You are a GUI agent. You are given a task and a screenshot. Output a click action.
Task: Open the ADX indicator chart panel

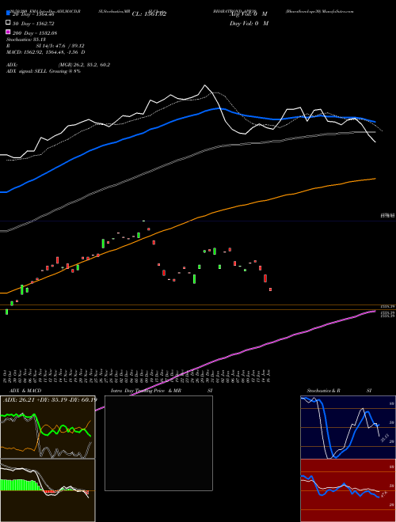tap(48, 427)
